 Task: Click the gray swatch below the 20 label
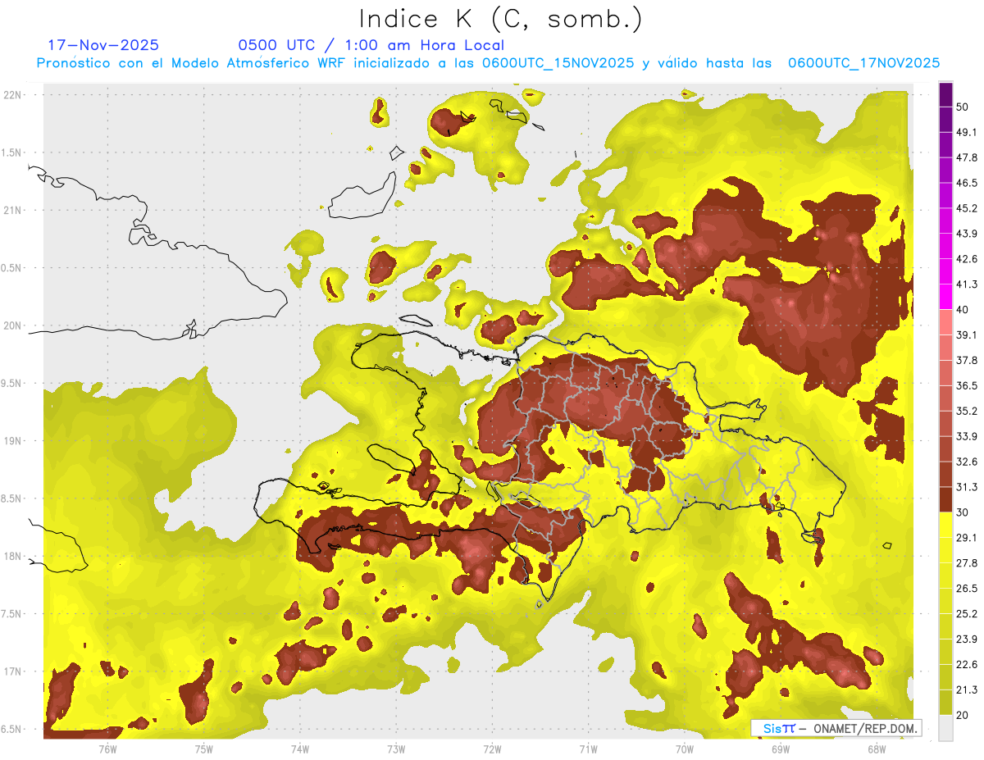tap(945, 728)
